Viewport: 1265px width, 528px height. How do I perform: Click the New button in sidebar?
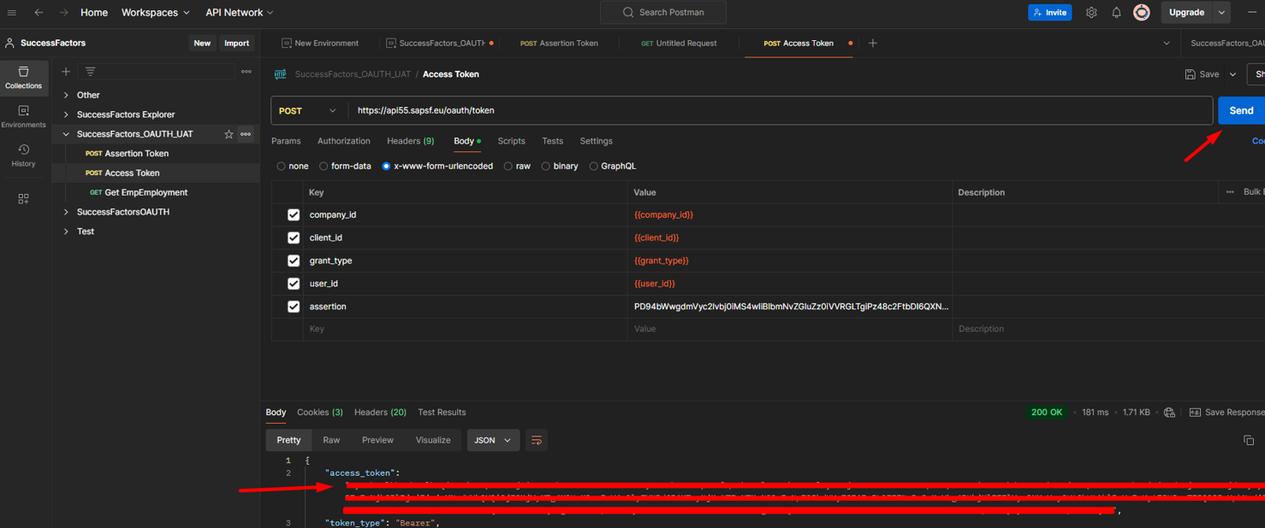coord(202,43)
